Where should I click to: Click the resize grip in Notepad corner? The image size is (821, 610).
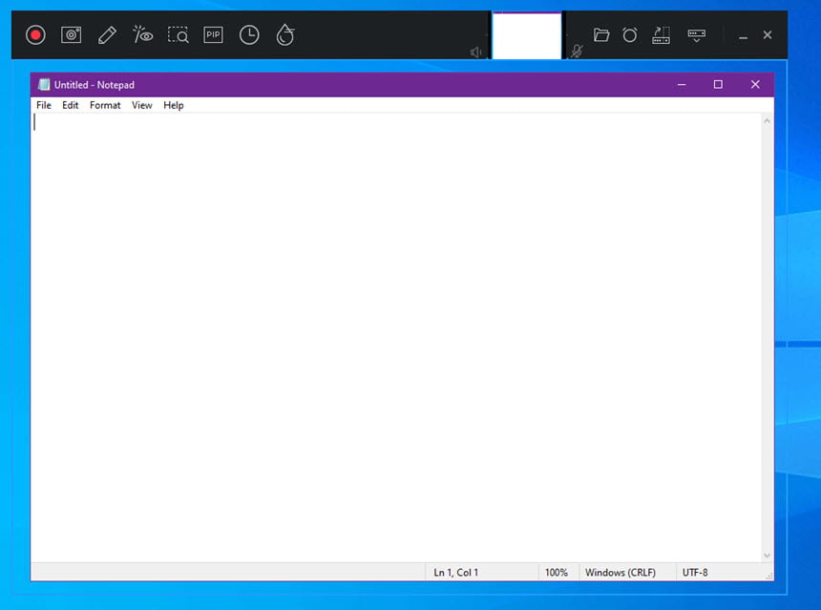[x=768, y=576]
